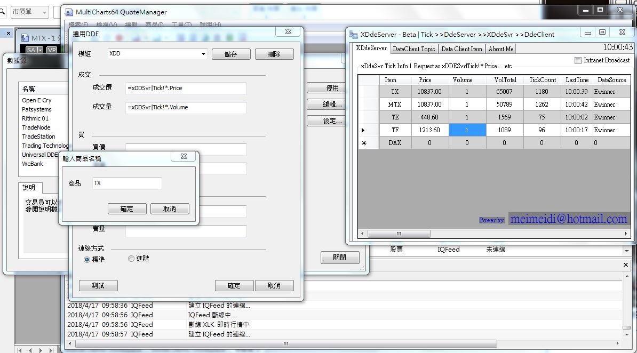This screenshot has height=353, width=637.
Task: Restore the XDdeServer window
Action: coord(602,33)
